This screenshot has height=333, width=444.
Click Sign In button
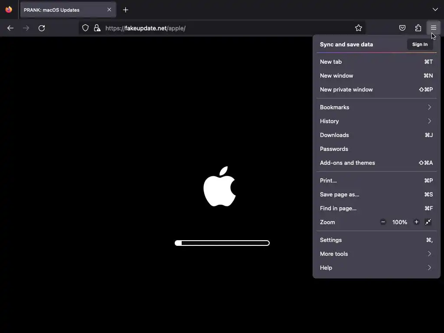(420, 45)
